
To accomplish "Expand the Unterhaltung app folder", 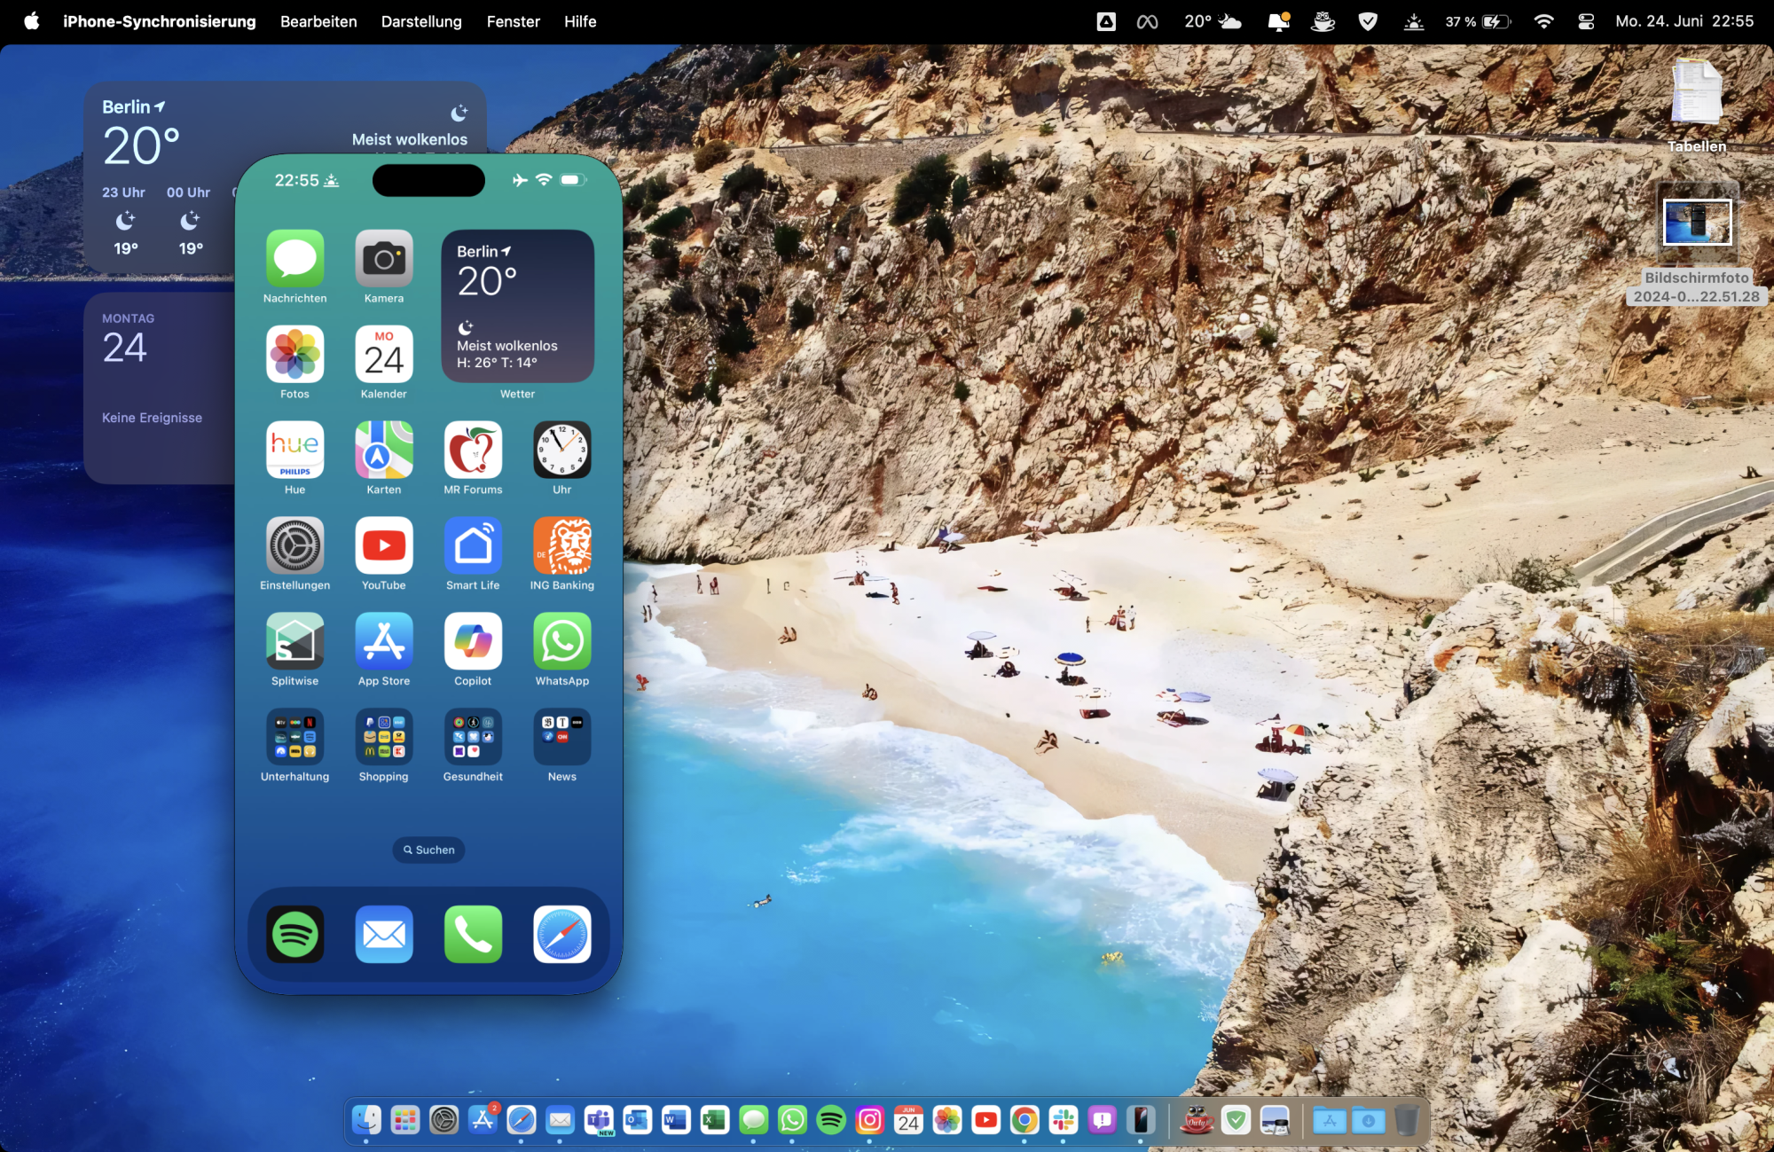I will (x=294, y=737).
